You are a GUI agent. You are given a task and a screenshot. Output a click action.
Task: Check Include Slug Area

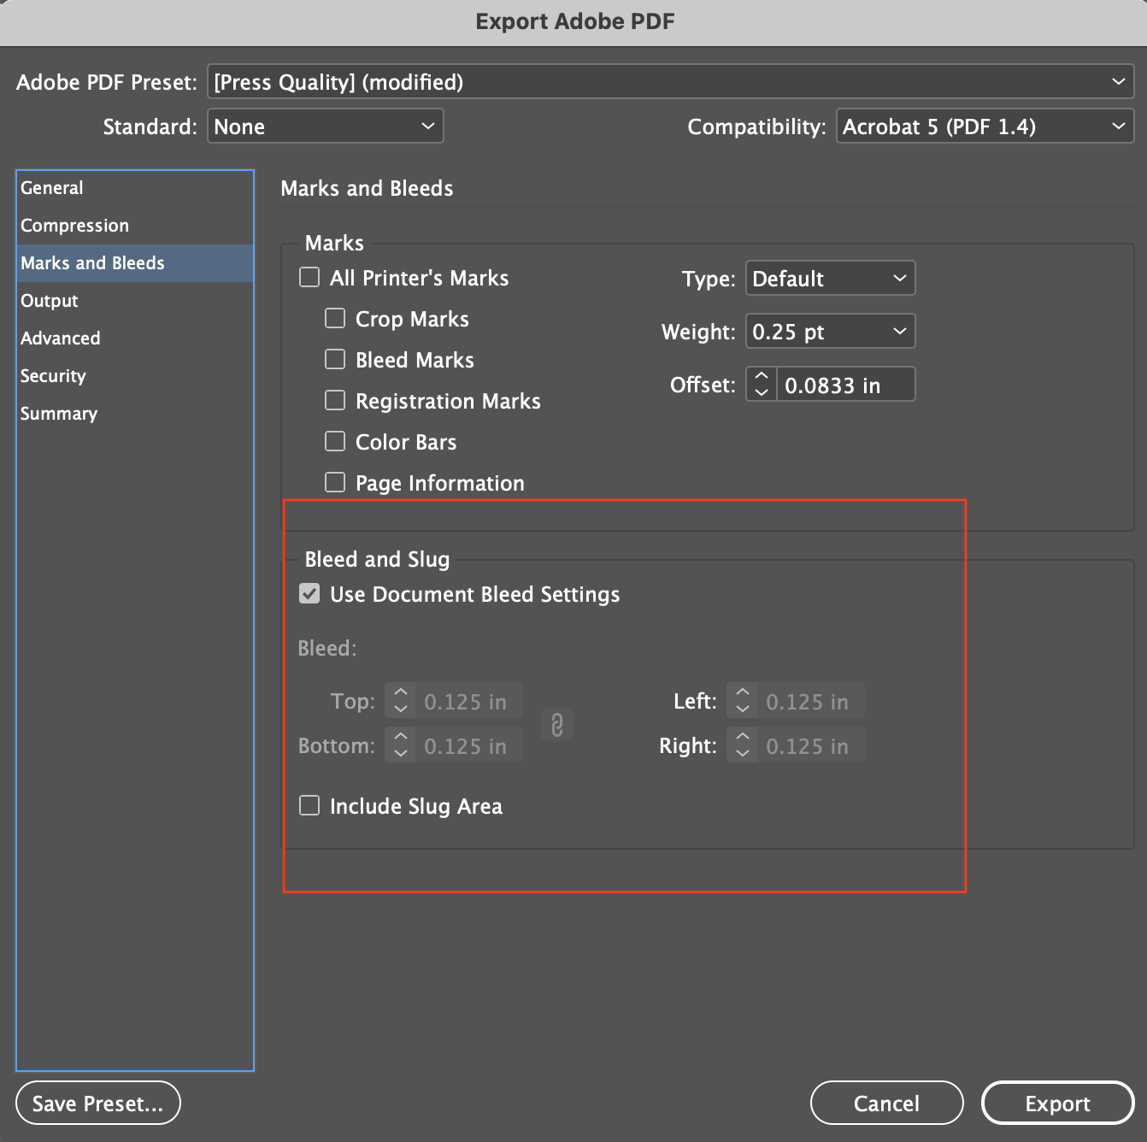(309, 805)
